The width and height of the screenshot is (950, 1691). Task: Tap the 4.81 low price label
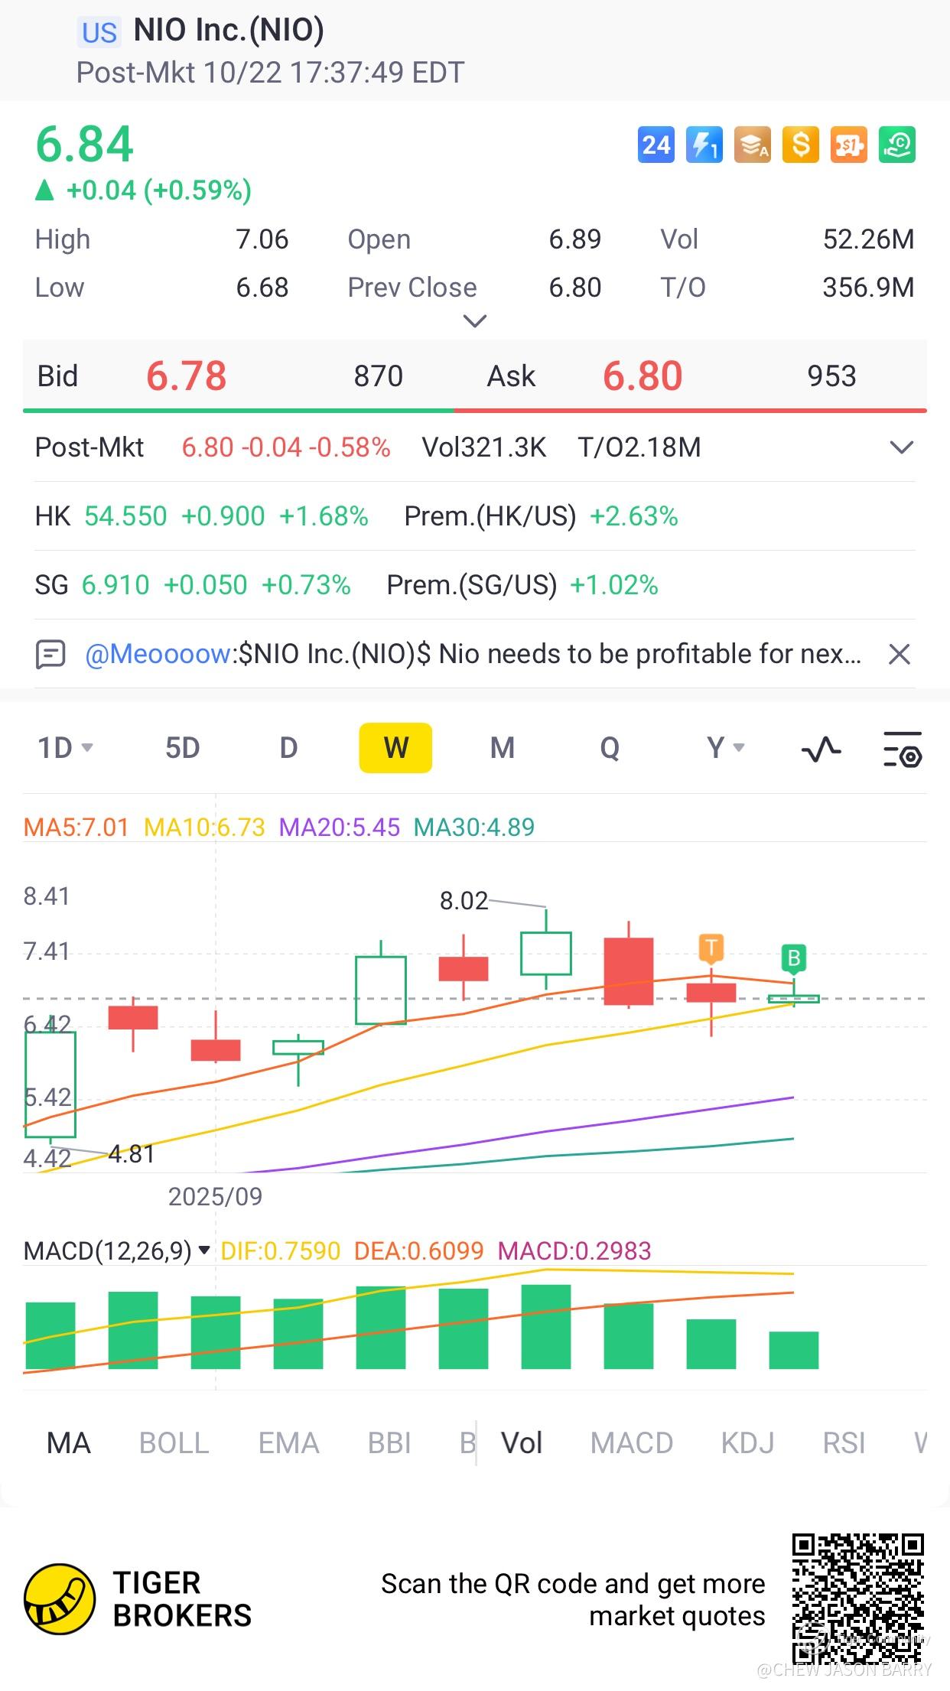tap(132, 1154)
